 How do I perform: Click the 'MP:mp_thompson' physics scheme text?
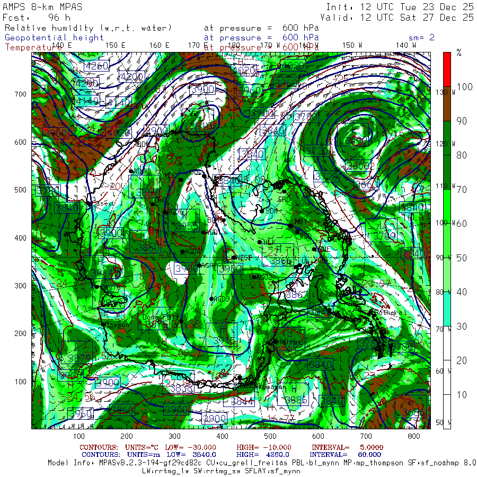pos(372,463)
